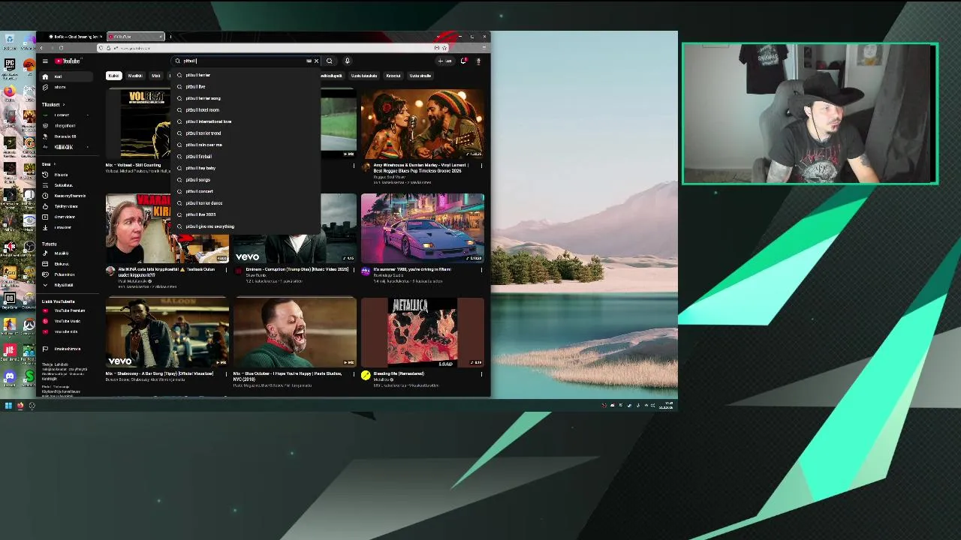The image size is (961, 540).
Task: Choose suggestion pitbull fireball
Action: 246,157
